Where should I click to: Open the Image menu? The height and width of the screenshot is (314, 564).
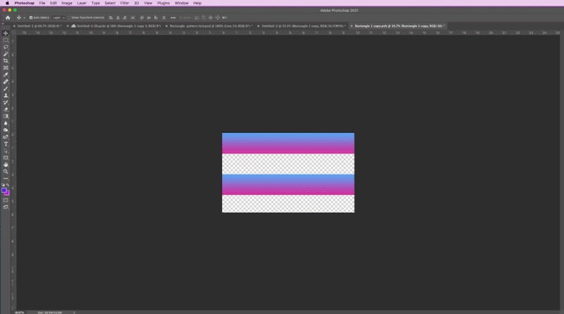(x=66, y=3)
